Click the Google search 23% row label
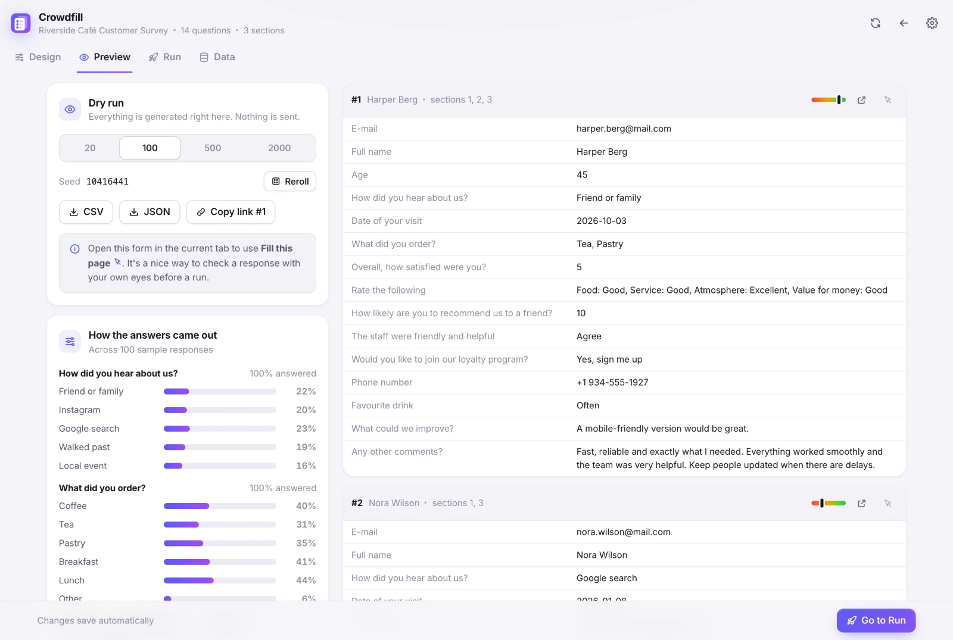Viewport: 953px width, 640px height. tap(89, 429)
